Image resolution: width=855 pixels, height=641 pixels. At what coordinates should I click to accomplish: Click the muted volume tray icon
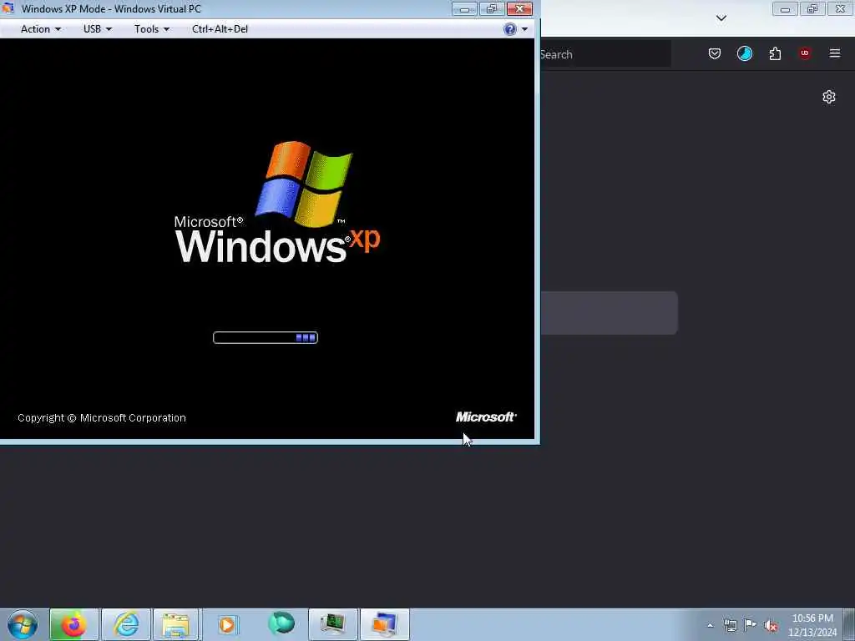(x=771, y=625)
